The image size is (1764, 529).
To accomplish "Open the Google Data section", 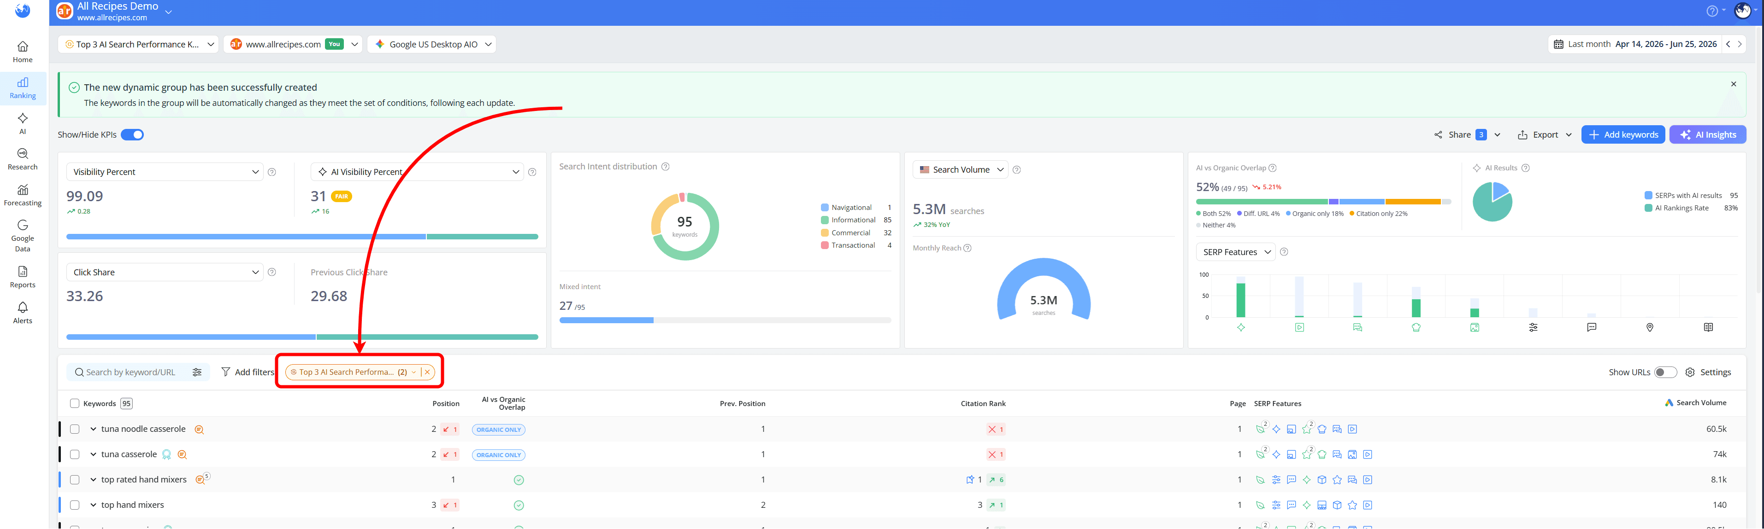I will [x=23, y=236].
